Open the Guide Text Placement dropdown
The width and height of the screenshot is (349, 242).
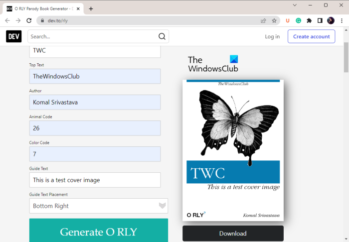pyautogui.click(x=99, y=206)
